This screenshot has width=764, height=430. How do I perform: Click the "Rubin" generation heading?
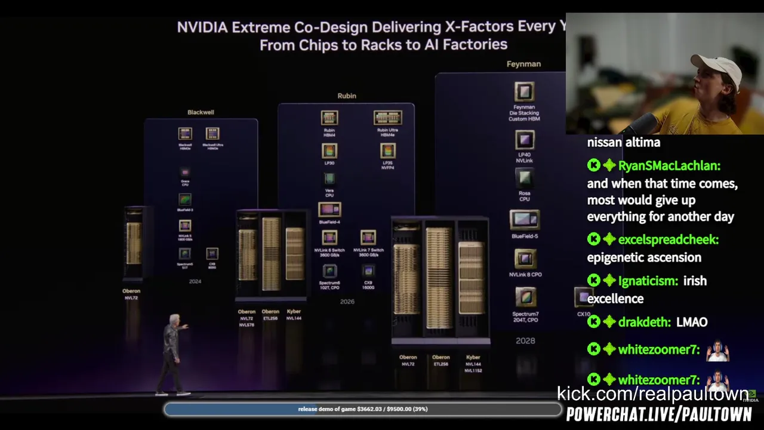point(347,96)
